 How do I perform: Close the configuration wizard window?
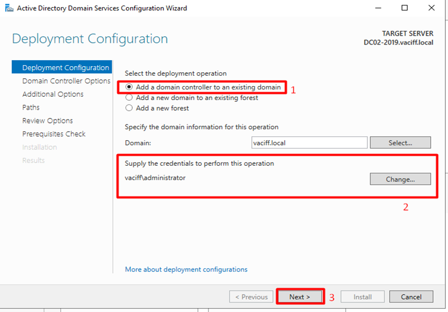(432, 8)
